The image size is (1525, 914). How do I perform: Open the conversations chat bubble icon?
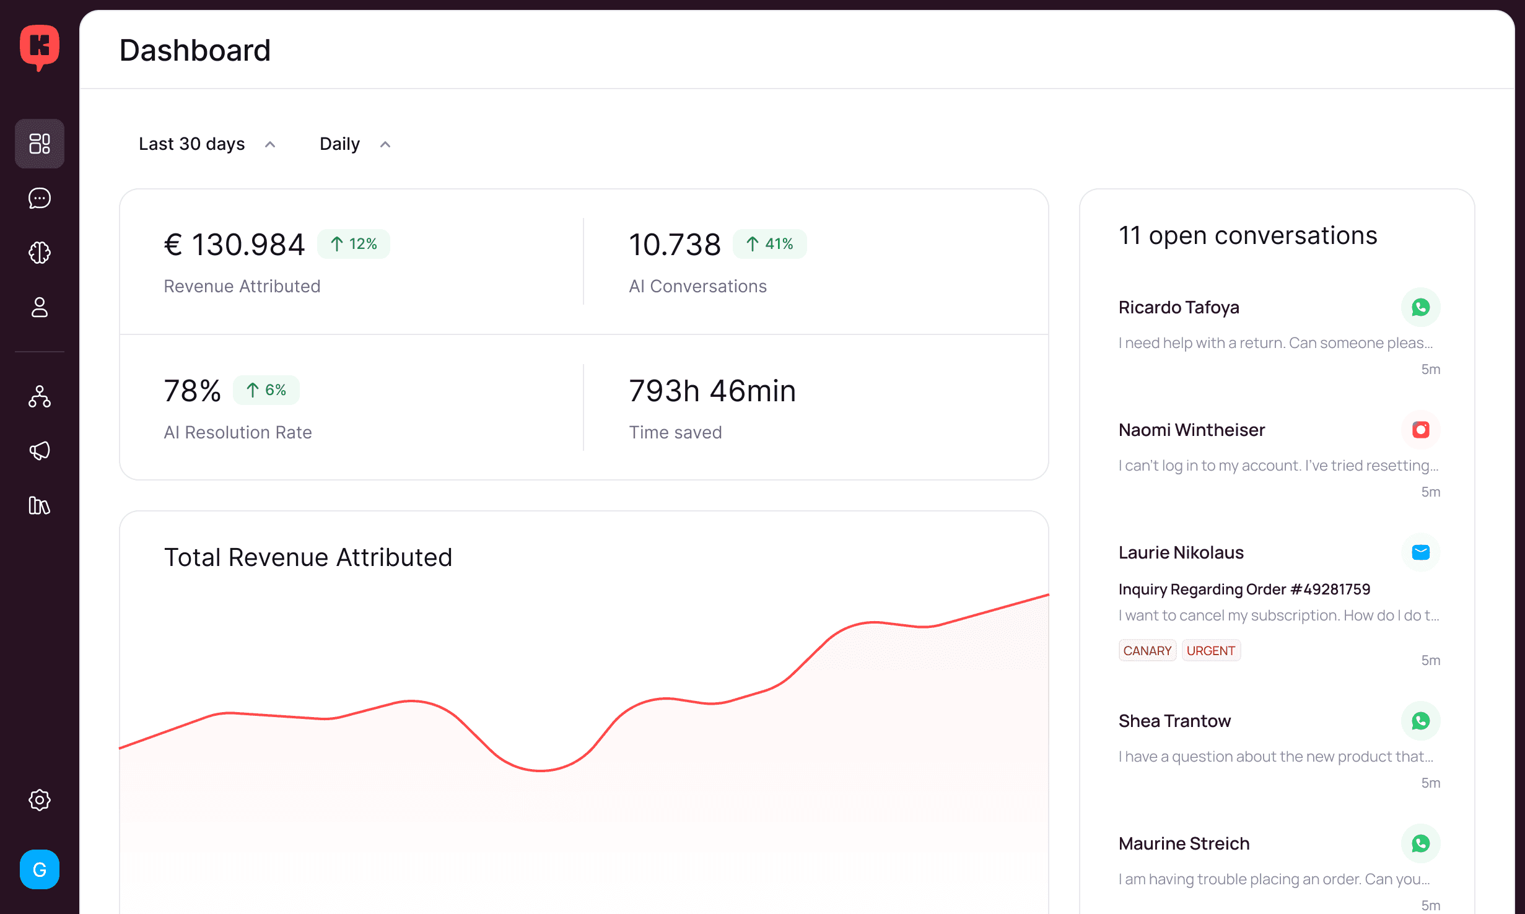[40, 198]
